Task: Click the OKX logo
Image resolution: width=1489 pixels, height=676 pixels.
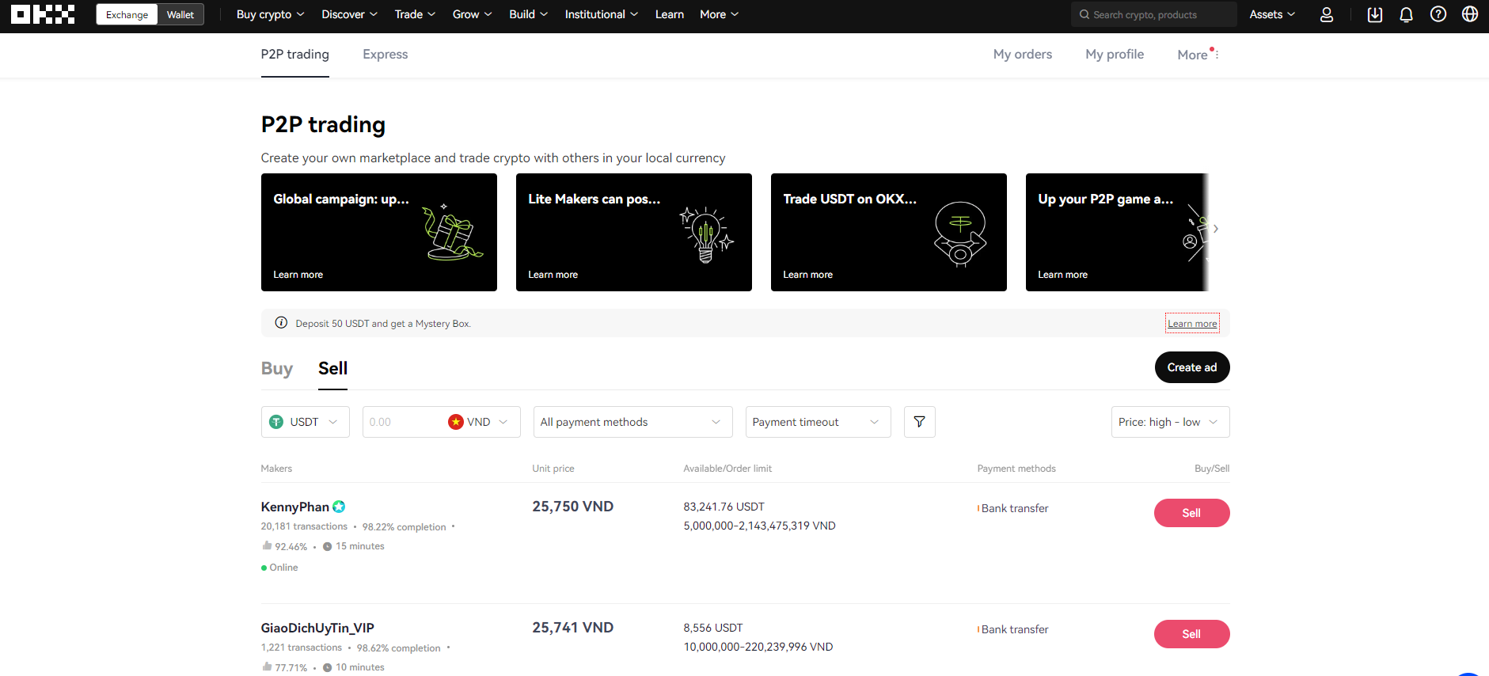Action: [43, 14]
